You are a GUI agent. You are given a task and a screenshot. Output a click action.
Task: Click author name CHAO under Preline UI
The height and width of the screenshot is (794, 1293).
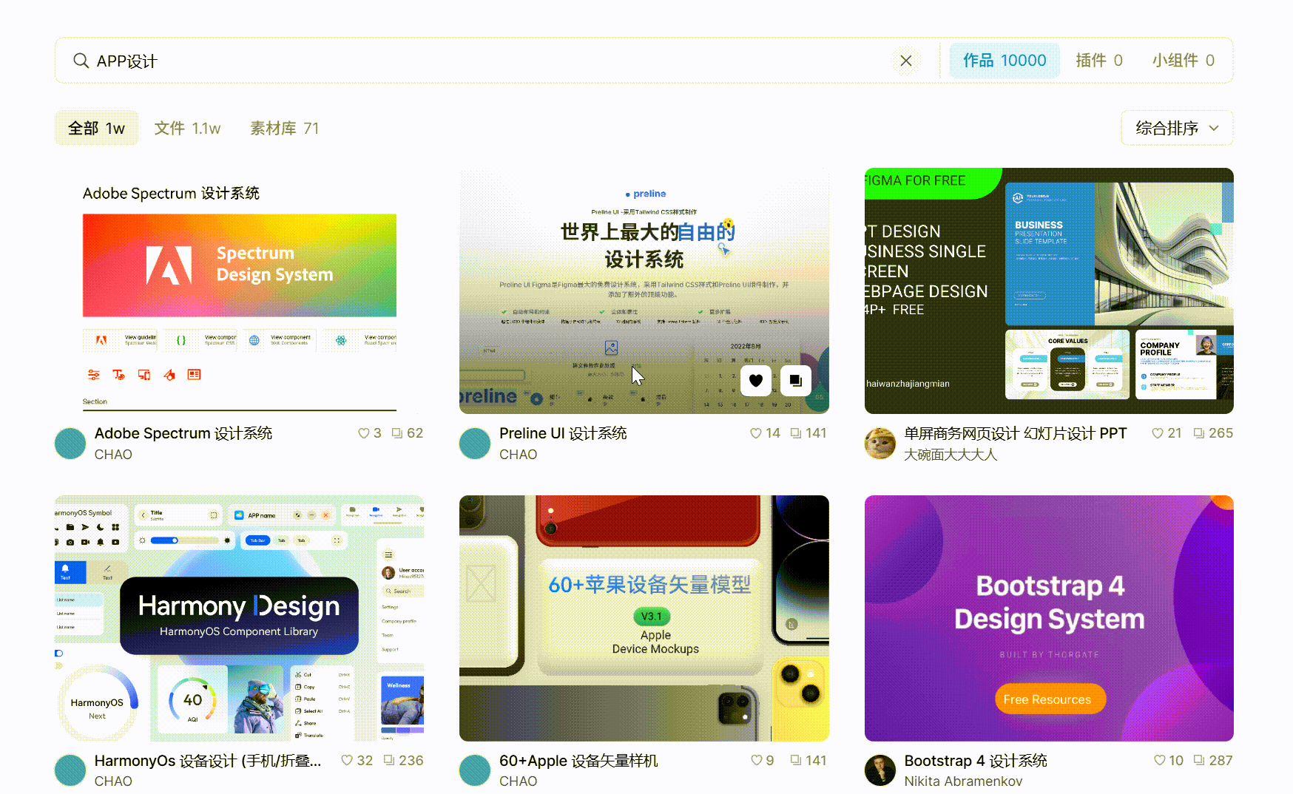click(x=518, y=455)
